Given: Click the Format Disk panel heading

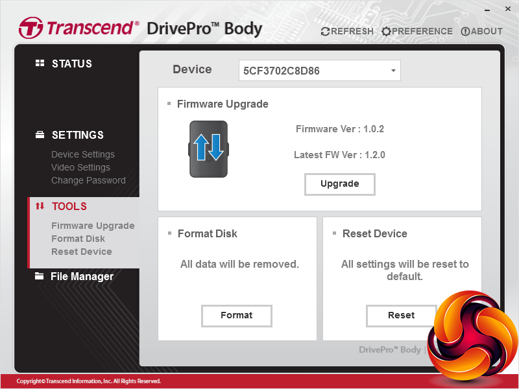Looking at the screenshot, I should [208, 233].
